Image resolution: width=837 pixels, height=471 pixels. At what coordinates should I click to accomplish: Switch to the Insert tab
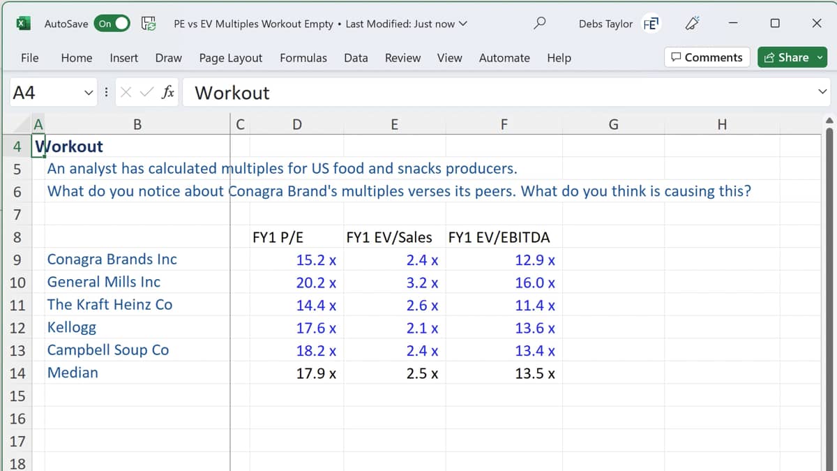tap(123, 58)
